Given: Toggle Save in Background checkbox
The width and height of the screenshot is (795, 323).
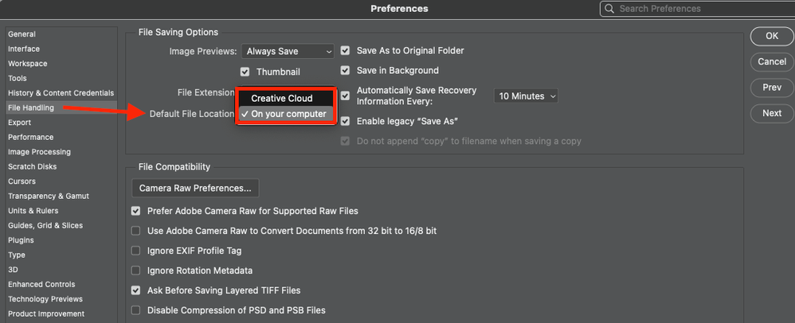Looking at the screenshot, I should click(x=346, y=71).
